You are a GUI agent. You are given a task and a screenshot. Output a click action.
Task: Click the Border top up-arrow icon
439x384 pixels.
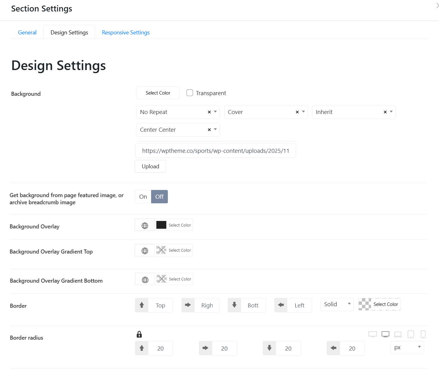tap(142, 305)
